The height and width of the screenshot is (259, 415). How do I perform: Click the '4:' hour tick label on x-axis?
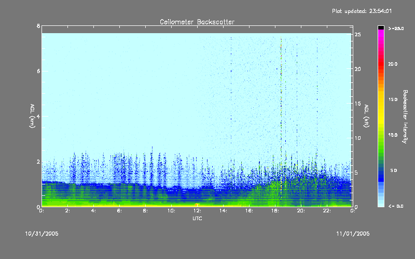(94, 211)
